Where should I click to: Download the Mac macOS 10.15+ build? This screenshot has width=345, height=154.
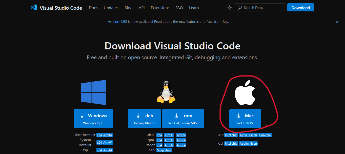pyautogui.click(x=245, y=119)
